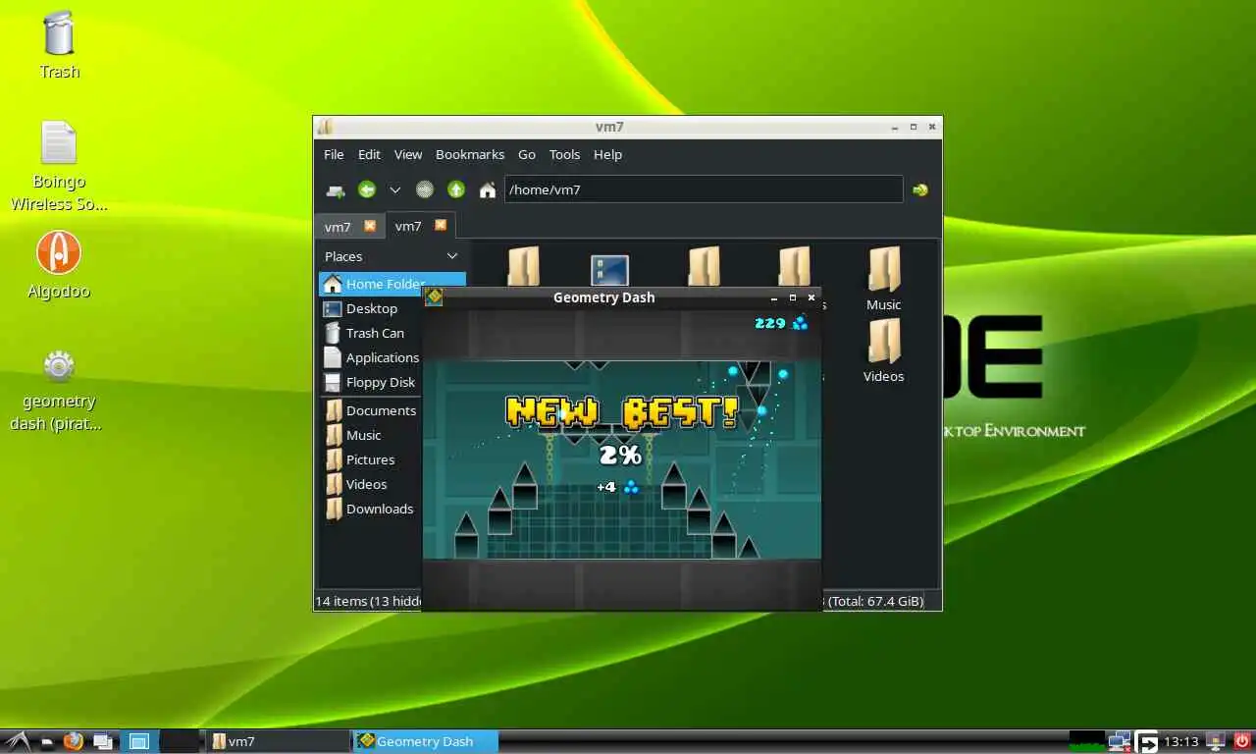The width and height of the screenshot is (1256, 754).
Task: Open the Tools menu
Action: [x=564, y=154]
